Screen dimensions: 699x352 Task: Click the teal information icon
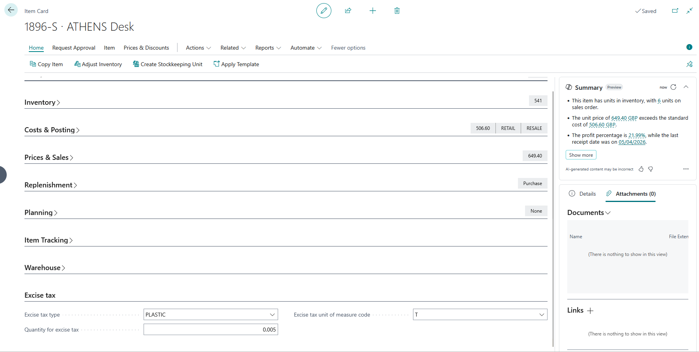(689, 47)
